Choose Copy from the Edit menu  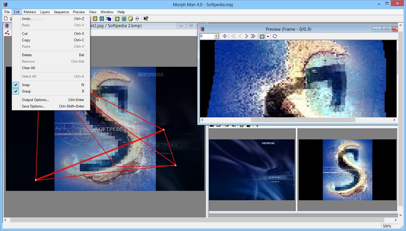(51, 40)
